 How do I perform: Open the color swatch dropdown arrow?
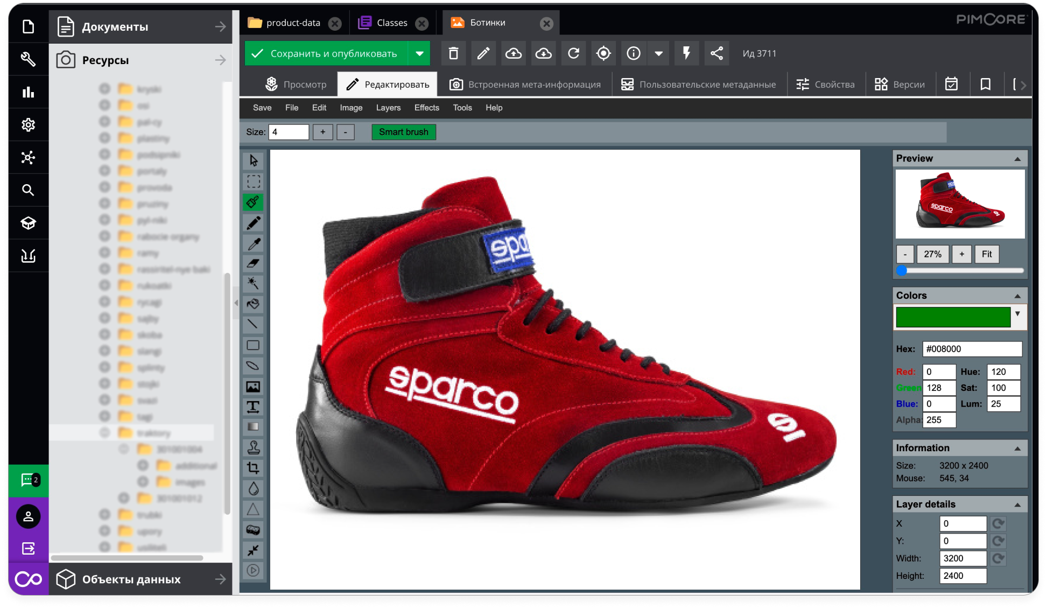1017,313
